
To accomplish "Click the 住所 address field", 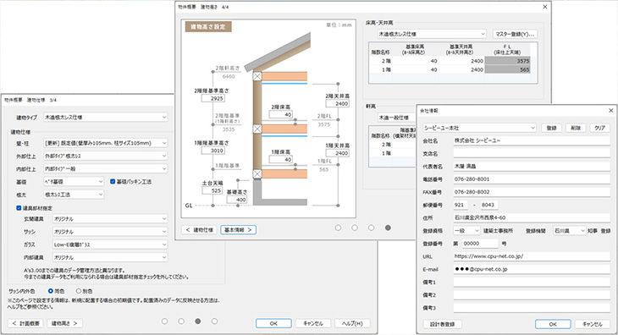I will (x=532, y=217).
